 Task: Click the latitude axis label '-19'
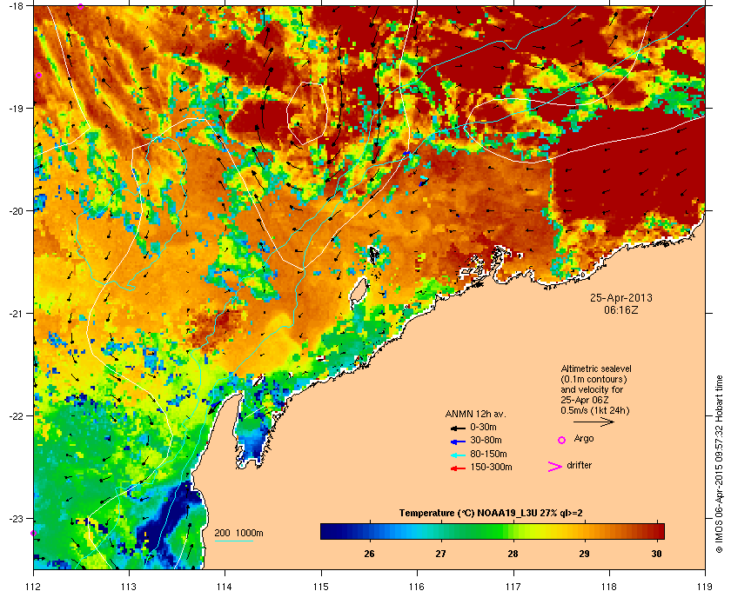coord(16,108)
